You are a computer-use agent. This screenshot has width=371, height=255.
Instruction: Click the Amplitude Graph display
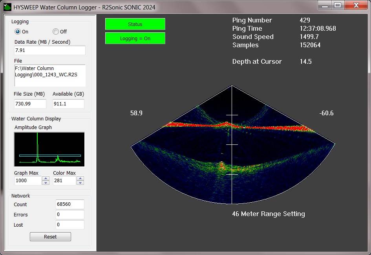49,149
